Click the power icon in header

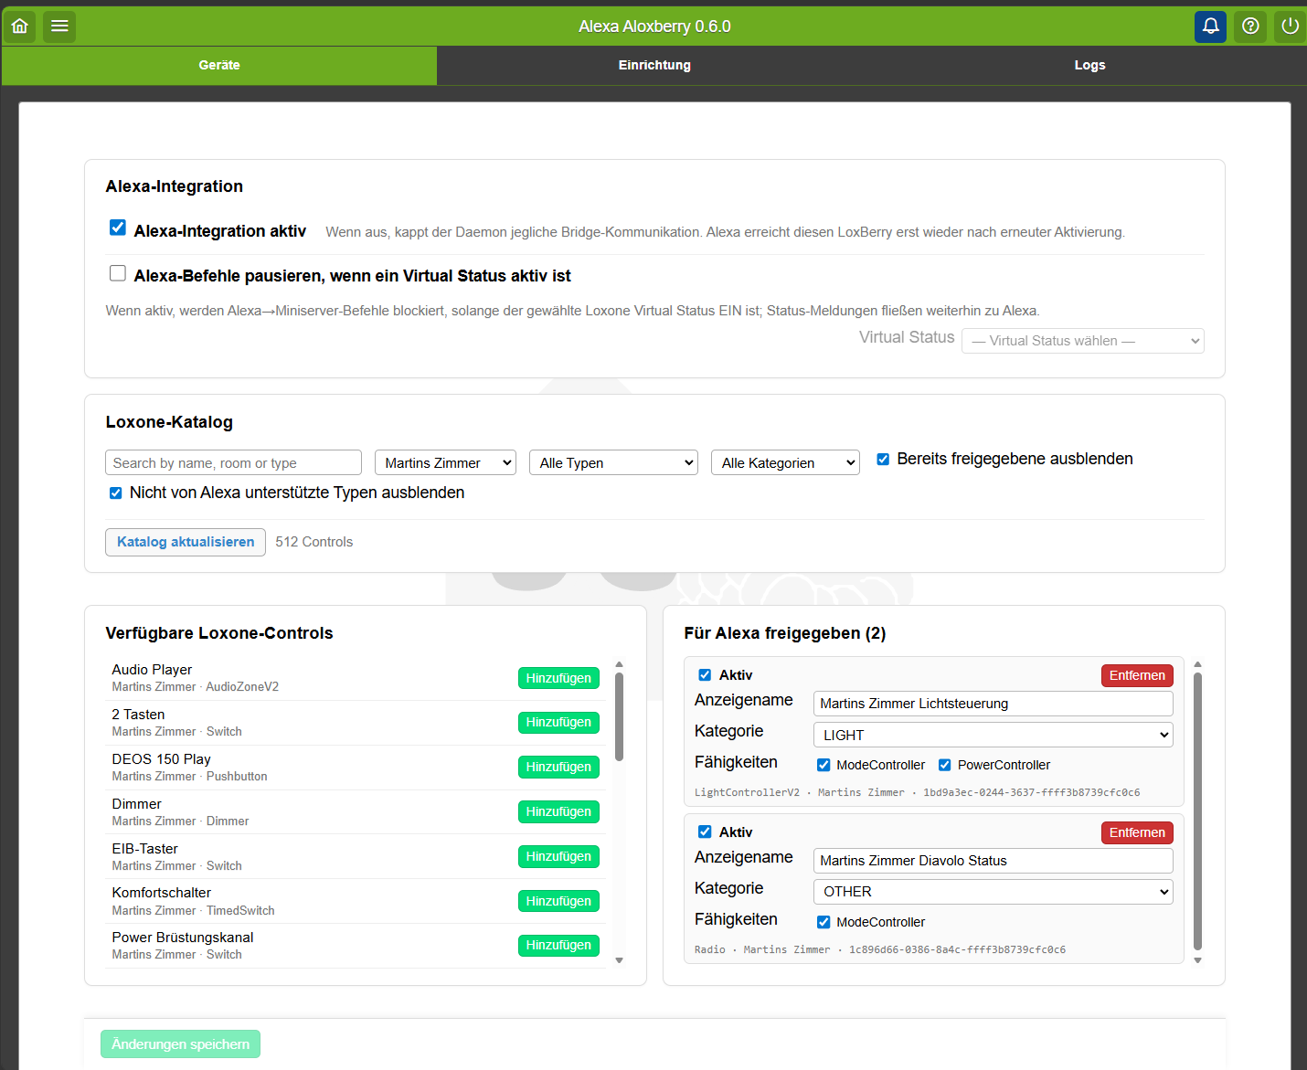pos(1290,26)
